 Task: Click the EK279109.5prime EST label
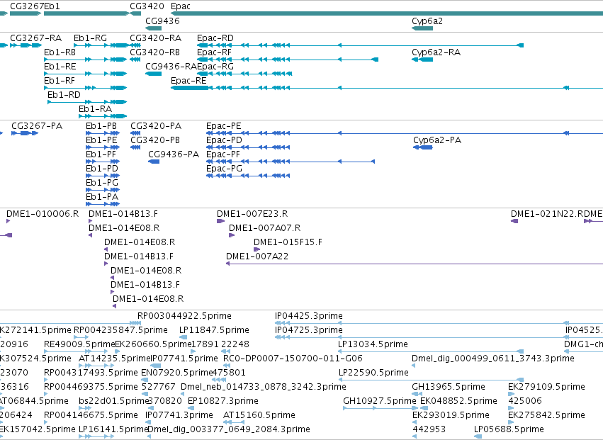pyautogui.click(x=546, y=387)
